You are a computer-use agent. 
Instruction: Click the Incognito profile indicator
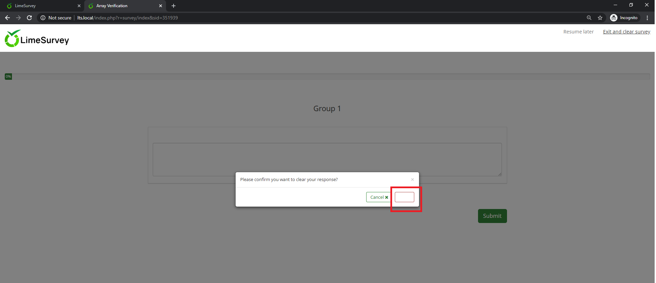pyautogui.click(x=625, y=18)
